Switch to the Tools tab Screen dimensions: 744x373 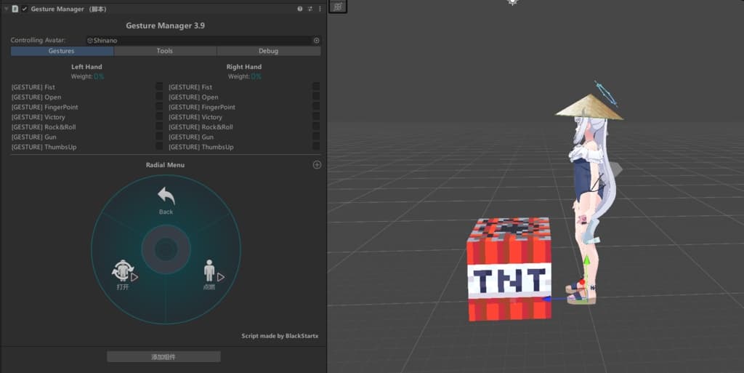(x=165, y=51)
